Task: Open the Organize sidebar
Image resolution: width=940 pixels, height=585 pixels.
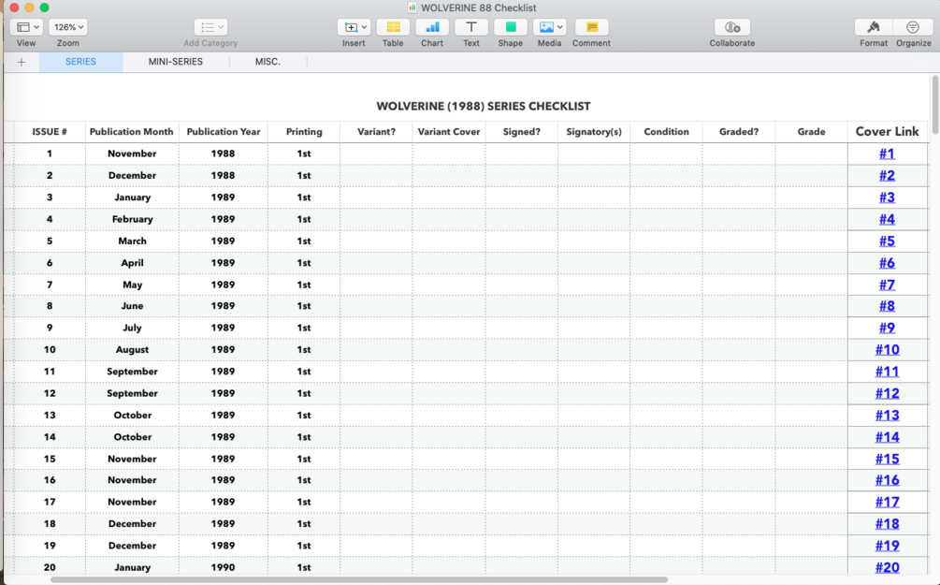Action: (x=913, y=27)
